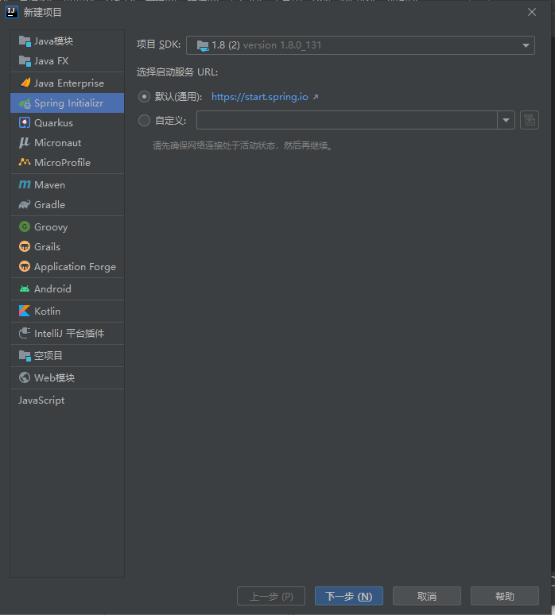Click the 选择启动服务 URL label

coord(177,72)
